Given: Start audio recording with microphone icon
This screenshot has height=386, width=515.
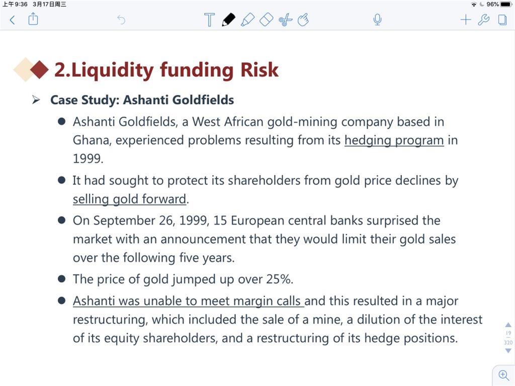Looking at the screenshot, I should (378, 20).
